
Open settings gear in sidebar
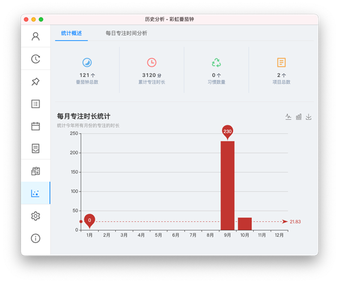(x=36, y=216)
